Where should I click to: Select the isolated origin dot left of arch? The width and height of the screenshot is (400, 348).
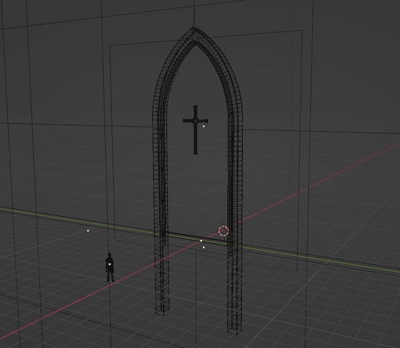[x=88, y=231]
